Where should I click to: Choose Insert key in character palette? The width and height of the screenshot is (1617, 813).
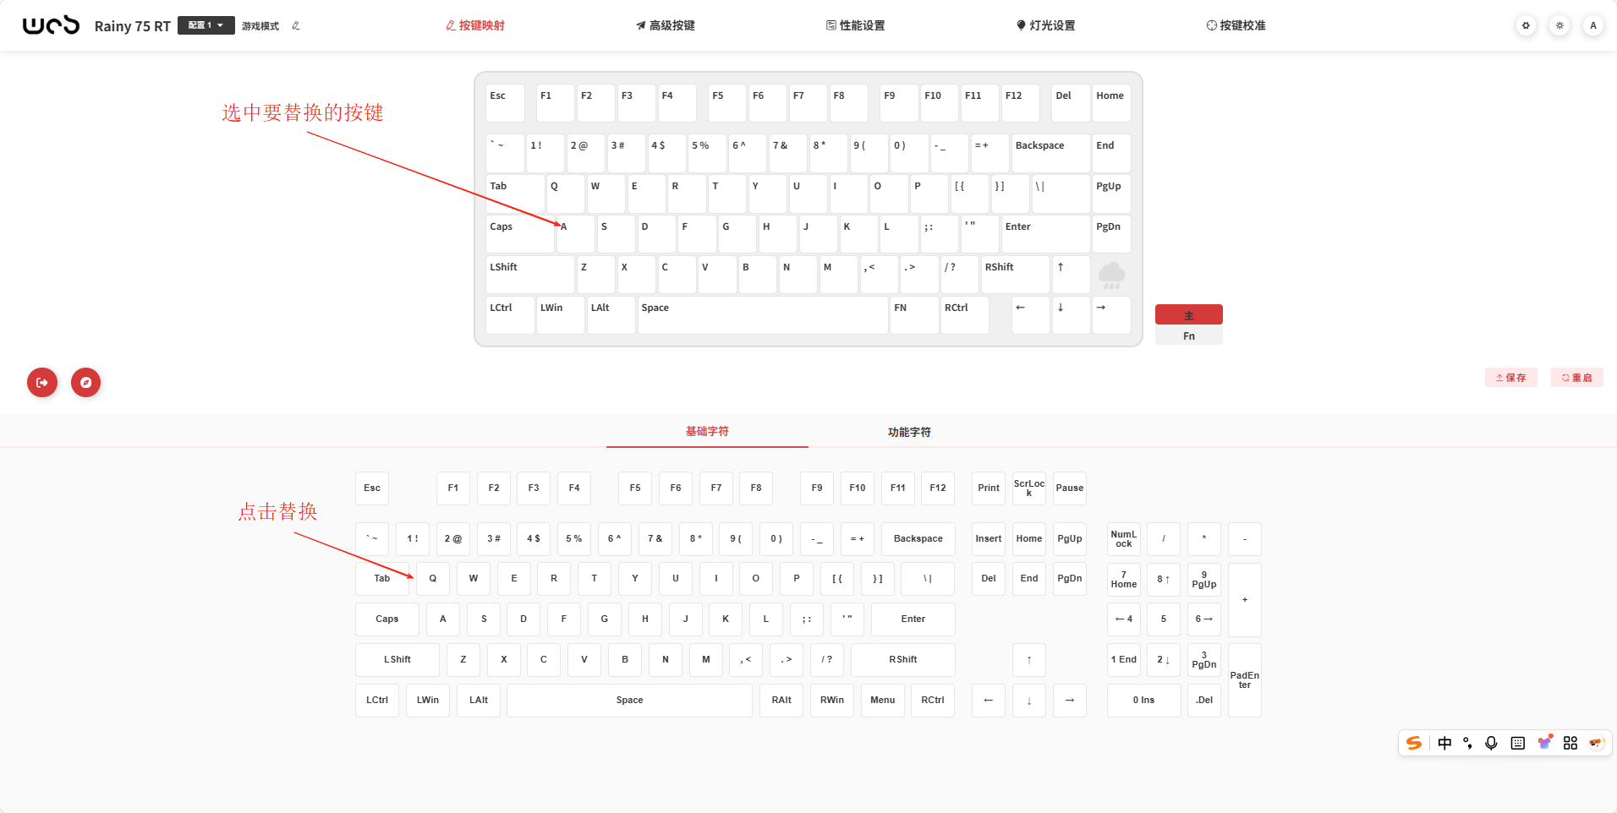(989, 538)
